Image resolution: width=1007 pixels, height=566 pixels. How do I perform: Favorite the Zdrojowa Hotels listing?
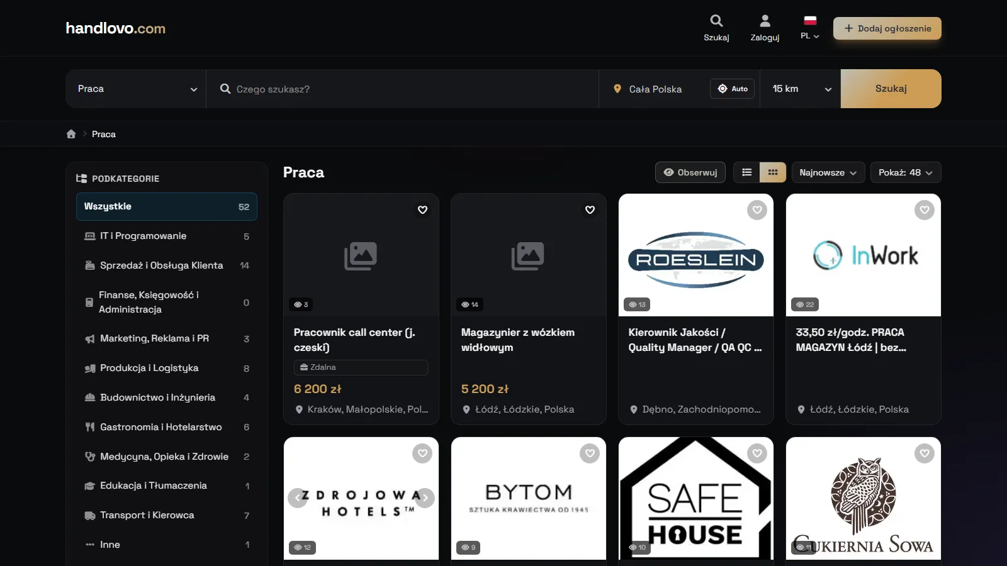[x=422, y=453]
